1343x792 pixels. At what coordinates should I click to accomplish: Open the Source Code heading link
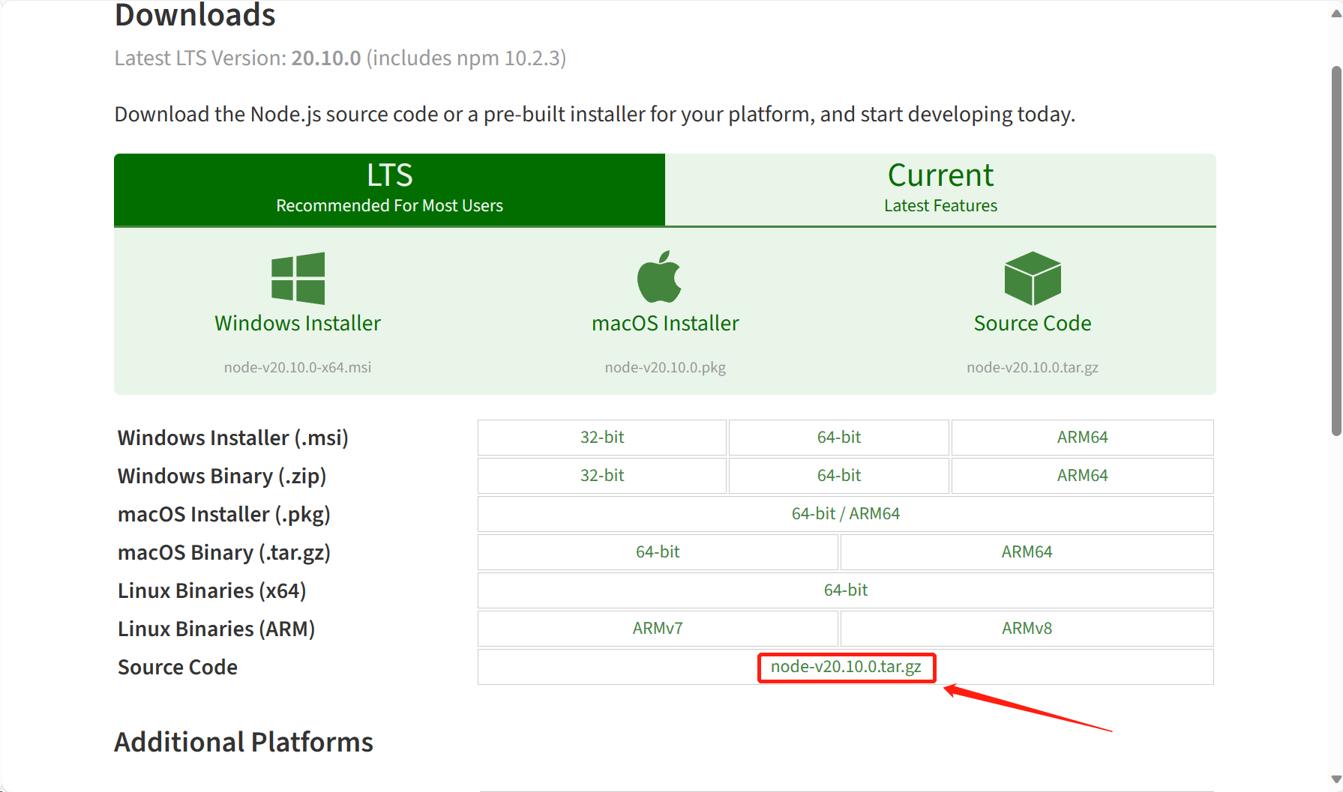pos(1033,323)
